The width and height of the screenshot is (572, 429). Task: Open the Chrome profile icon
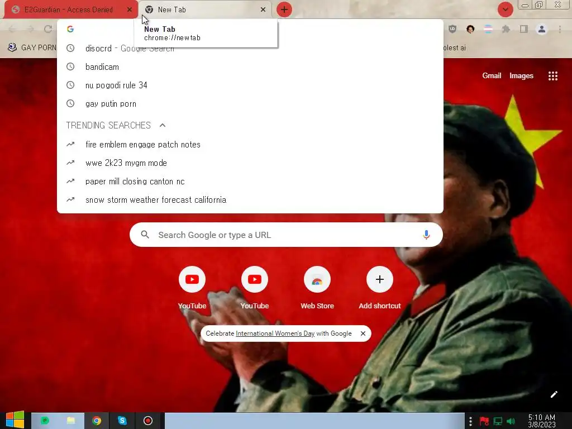pos(542,29)
